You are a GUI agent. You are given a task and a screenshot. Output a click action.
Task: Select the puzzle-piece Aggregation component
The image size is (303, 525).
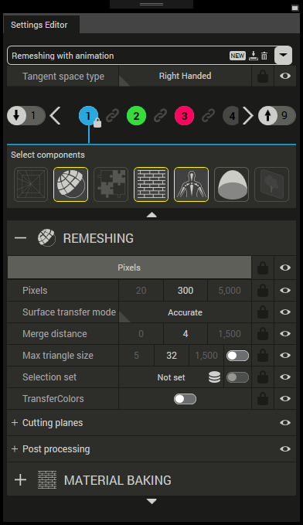coord(111,185)
